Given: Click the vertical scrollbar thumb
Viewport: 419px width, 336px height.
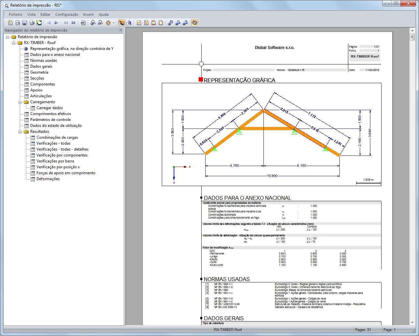Looking at the screenshot, I should (x=412, y=37).
